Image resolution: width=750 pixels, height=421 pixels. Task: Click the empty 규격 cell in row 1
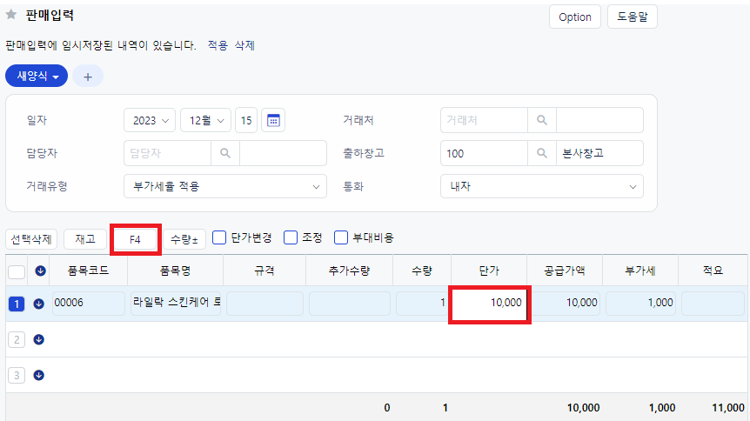[x=265, y=304]
